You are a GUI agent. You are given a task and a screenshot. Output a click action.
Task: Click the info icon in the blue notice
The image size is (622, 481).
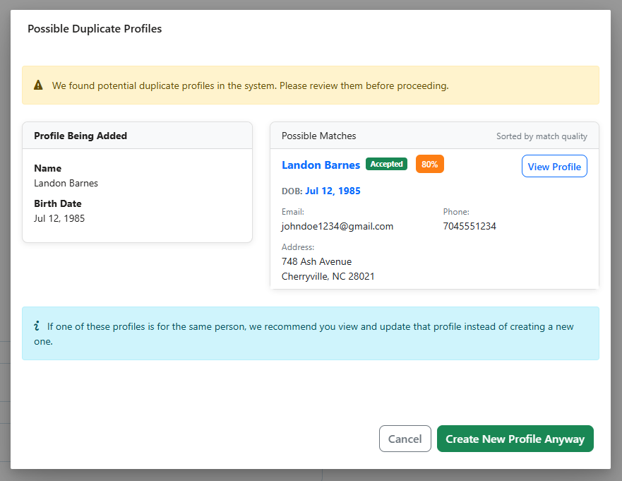tap(37, 326)
